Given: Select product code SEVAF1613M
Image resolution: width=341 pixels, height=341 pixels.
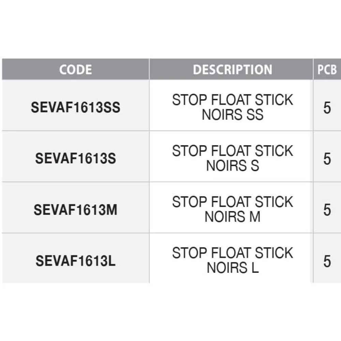Looking at the screenshot, I should pos(75,210).
